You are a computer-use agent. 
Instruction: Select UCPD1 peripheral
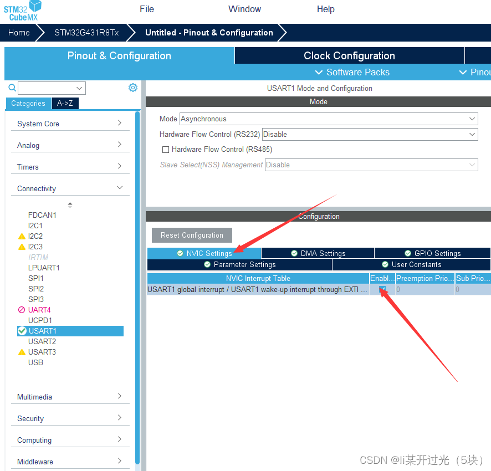(x=40, y=321)
